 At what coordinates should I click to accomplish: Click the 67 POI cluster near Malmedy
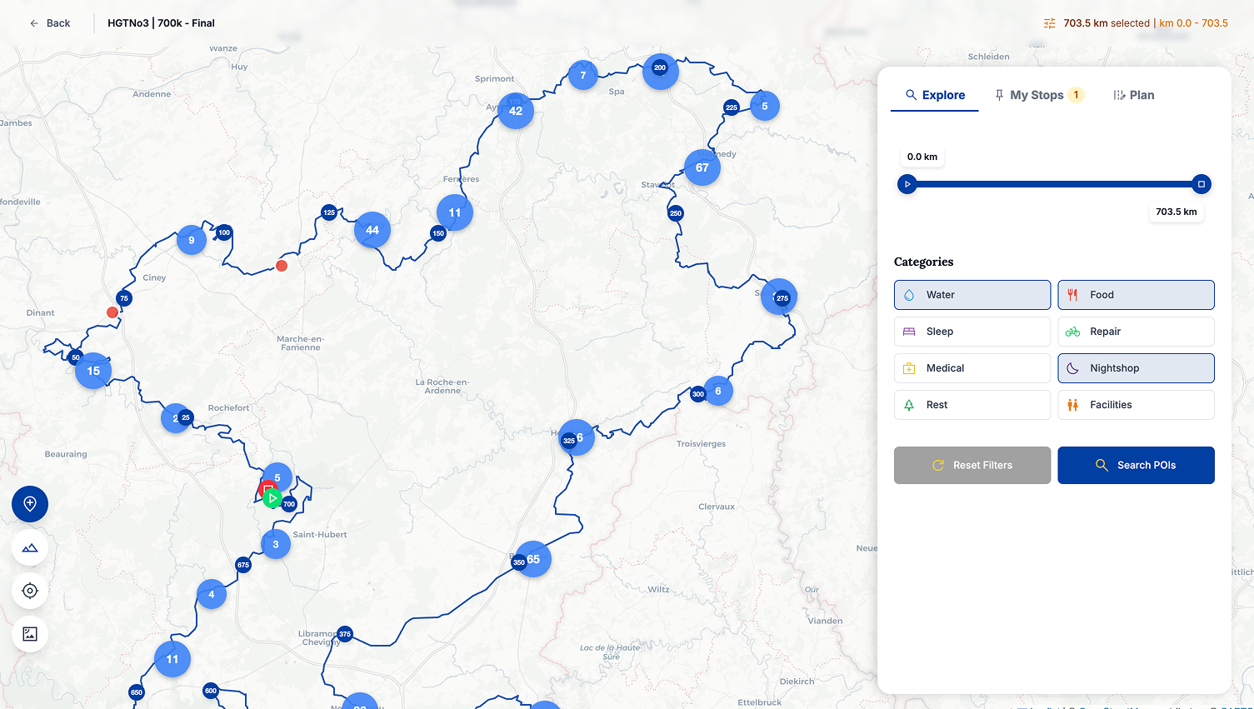tap(702, 167)
